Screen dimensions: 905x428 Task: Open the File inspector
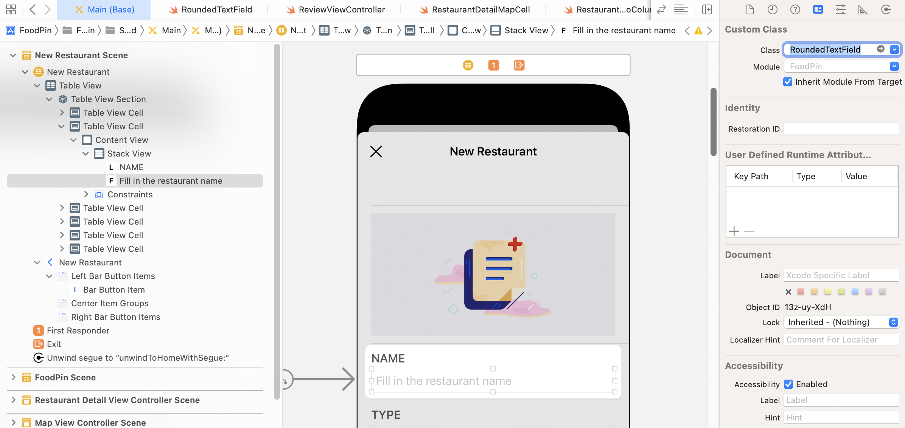pos(750,9)
